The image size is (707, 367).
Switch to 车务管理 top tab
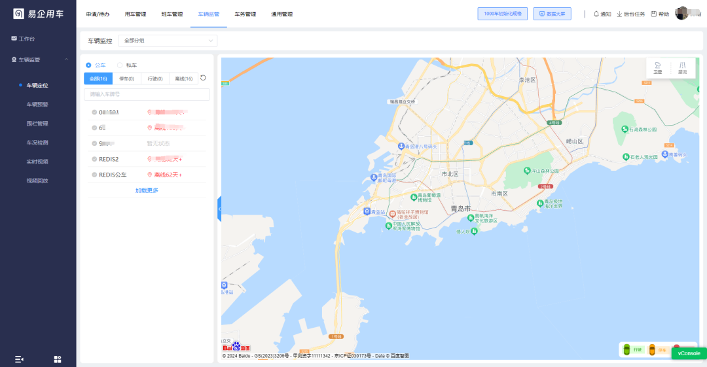point(245,14)
